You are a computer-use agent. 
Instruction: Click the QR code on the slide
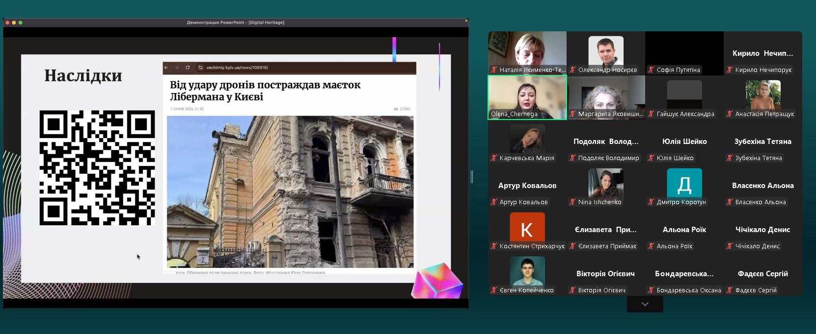click(x=97, y=167)
